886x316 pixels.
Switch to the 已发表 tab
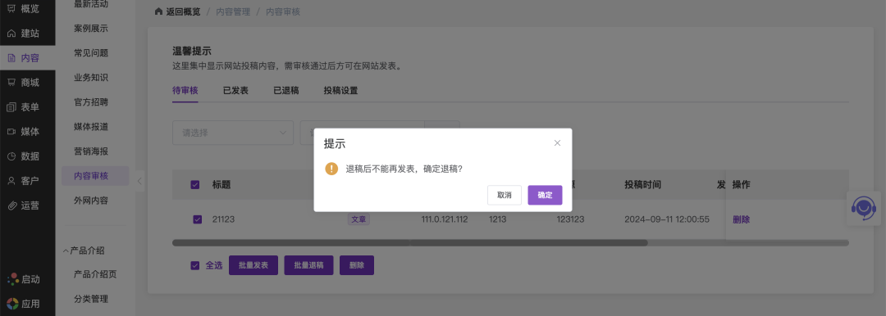pyautogui.click(x=235, y=90)
